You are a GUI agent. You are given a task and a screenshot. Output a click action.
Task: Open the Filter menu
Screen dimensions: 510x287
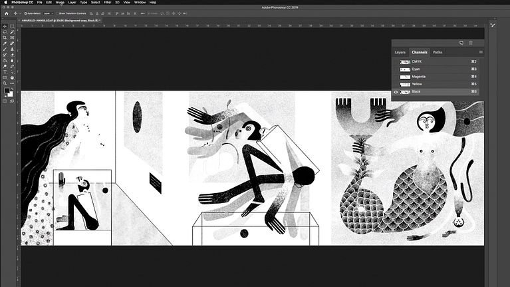coord(107,3)
